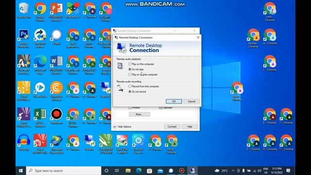This screenshot has width=311, height=175.
Task: Open notification center on taskbar
Action: 288,171
